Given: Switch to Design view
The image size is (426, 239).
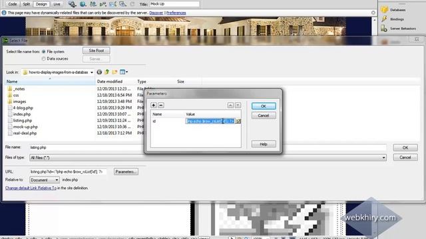Looking at the screenshot, I should click(x=41, y=4).
